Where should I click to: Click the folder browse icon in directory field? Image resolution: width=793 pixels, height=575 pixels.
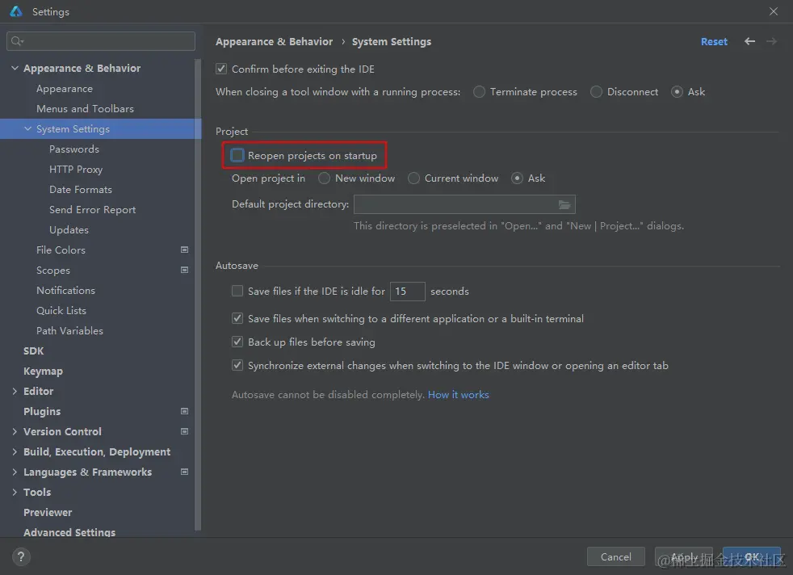(564, 204)
